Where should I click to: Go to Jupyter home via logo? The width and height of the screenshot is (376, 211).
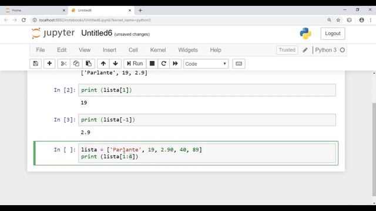[x=53, y=33]
